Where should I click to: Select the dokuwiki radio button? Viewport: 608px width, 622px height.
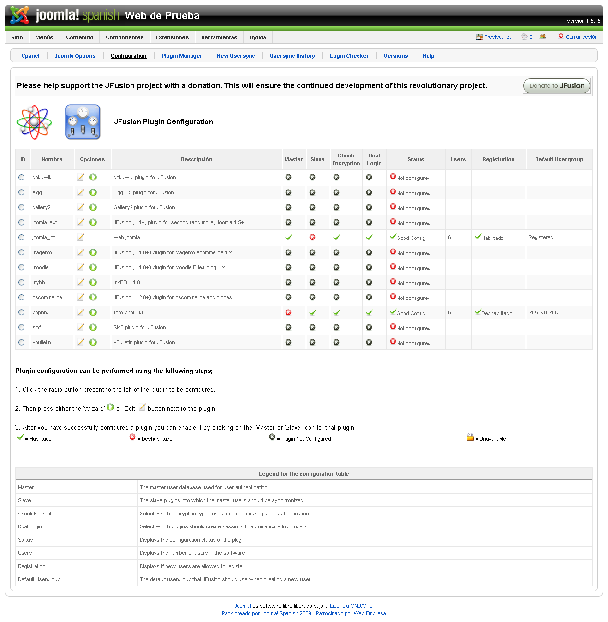click(x=21, y=178)
